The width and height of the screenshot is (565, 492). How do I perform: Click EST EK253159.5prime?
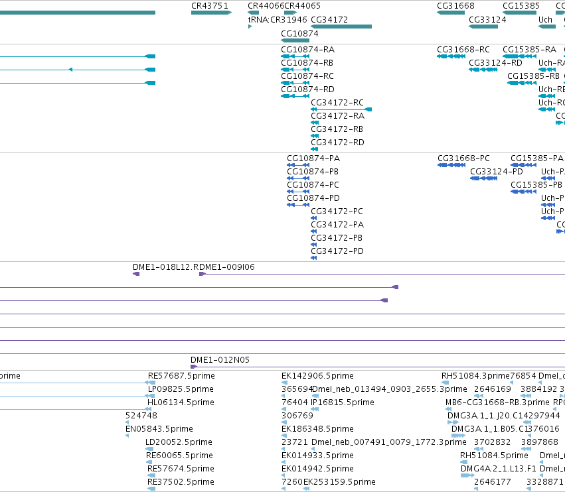point(339,482)
